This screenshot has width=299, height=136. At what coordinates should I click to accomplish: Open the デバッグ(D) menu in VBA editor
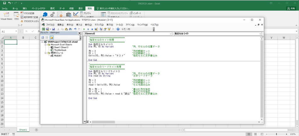coord(99,25)
